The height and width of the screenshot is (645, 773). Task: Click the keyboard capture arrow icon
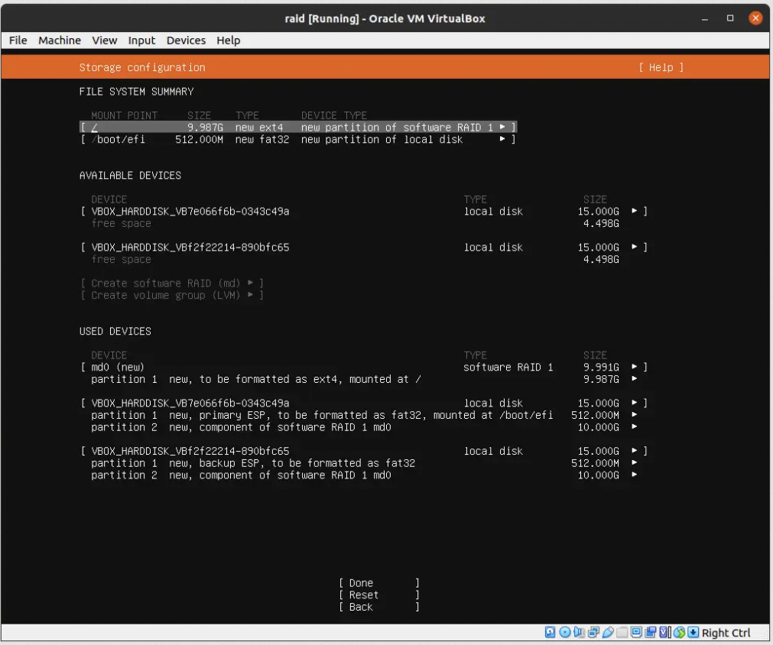pyautogui.click(x=693, y=632)
